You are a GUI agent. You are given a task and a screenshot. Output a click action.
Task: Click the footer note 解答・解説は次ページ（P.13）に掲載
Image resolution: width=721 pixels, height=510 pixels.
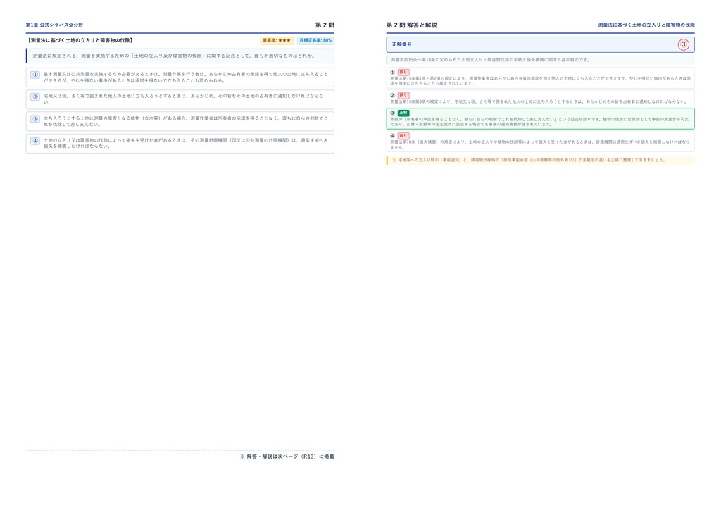click(287, 456)
